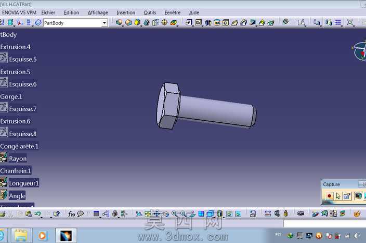Image resolution: width=366 pixels, height=243 pixels.
Task: Click the Pan arrows icon
Action: point(156,213)
